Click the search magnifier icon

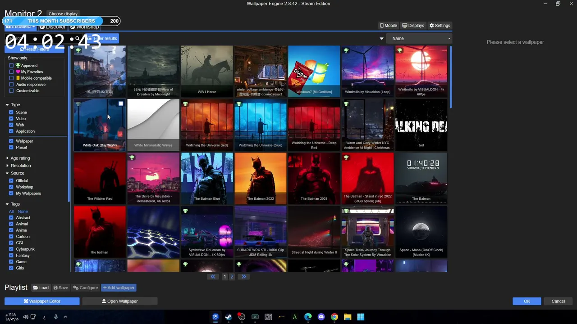pyautogui.click(x=78, y=39)
